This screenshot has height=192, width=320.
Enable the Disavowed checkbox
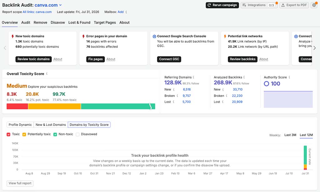pyautogui.click(x=77, y=134)
